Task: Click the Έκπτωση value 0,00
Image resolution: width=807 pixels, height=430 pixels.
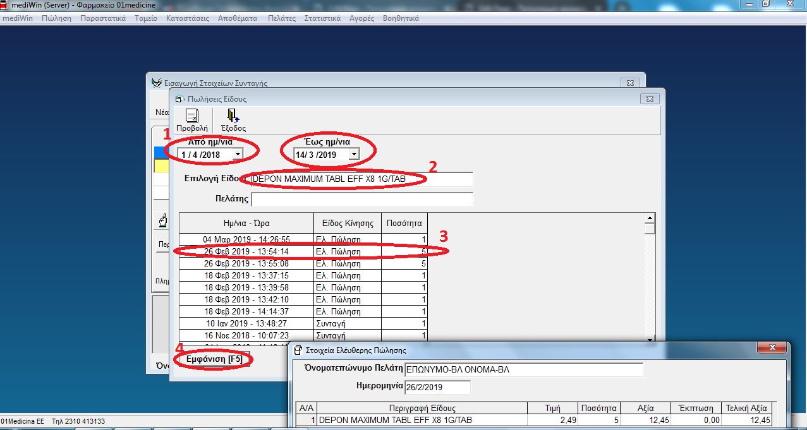Action: point(696,420)
